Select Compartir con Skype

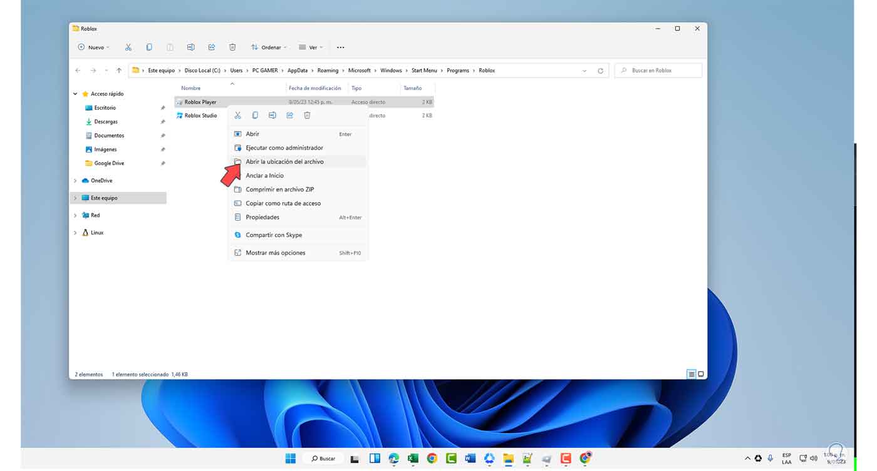pyautogui.click(x=298, y=235)
